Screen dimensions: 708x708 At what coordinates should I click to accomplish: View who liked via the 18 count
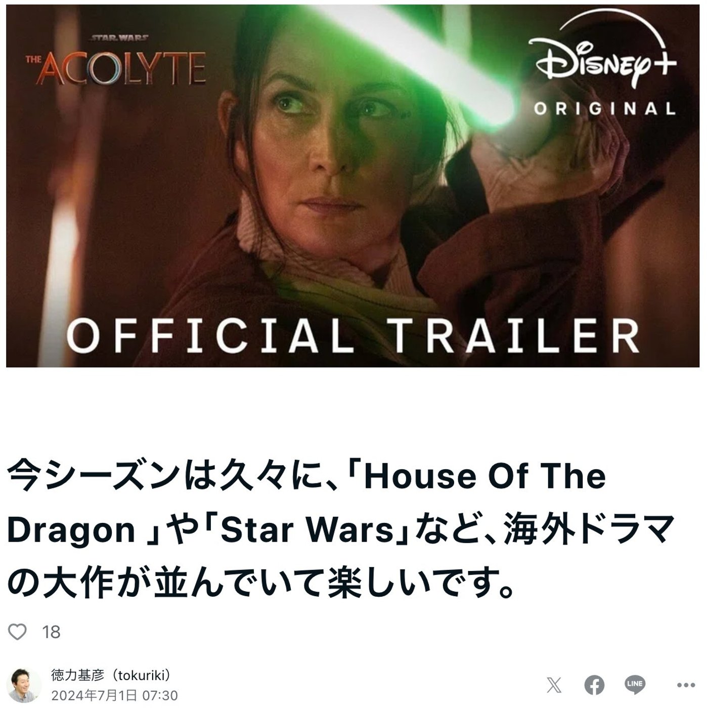[51, 632]
